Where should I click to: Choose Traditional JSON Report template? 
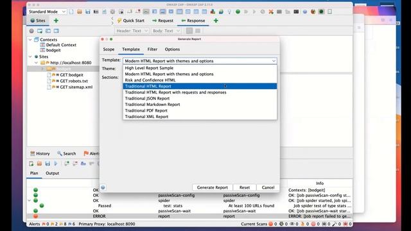(200, 98)
